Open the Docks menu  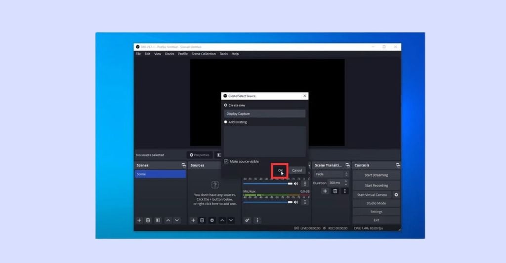click(x=169, y=54)
